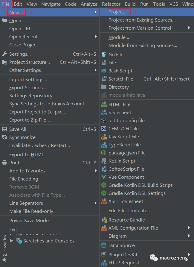194x267 pixels.
Task: Toggle Power Save Mode
Action: [x=29, y=220]
